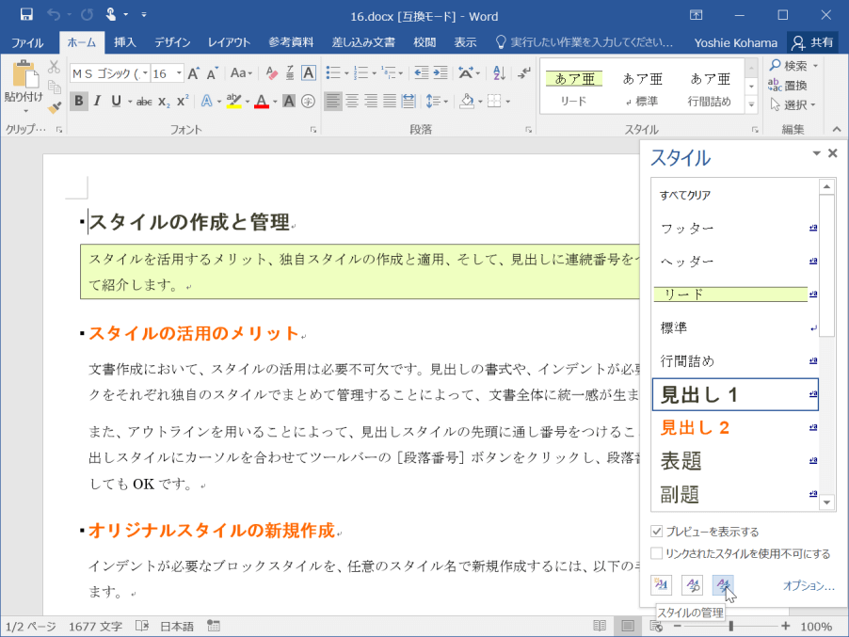Click the zoom slider handle
The height and width of the screenshot is (637, 849).
731,626
